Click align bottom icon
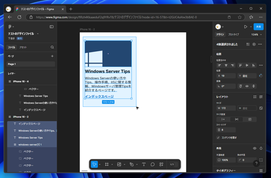Viewport: 271px width, 178px height. (254, 65)
